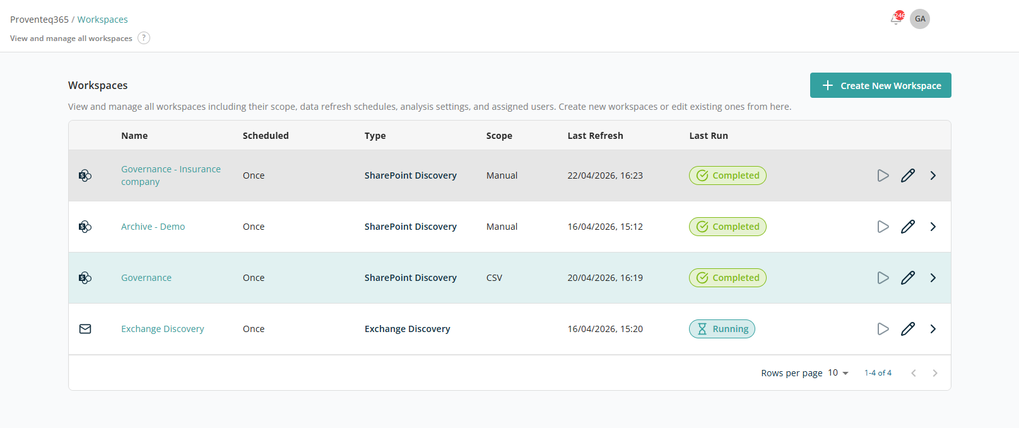
Task: Open details chevron for Exchange Discovery row
Action: [x=933, y=329]
